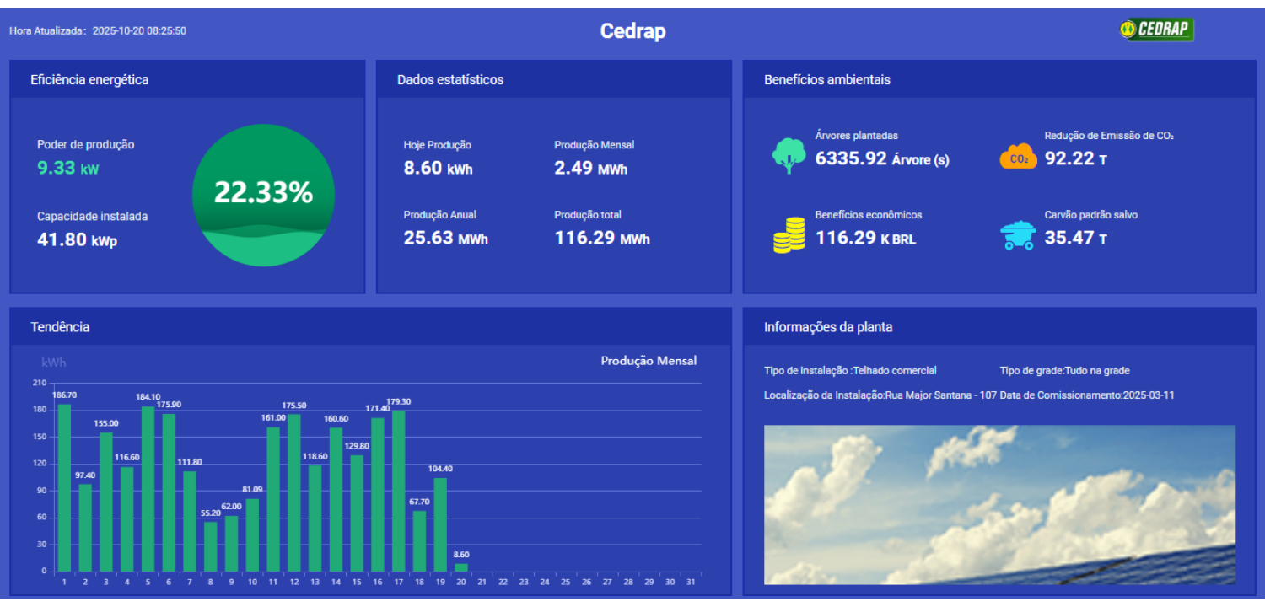Click the Poder de produção 9.33 kW value

[67, 168]
